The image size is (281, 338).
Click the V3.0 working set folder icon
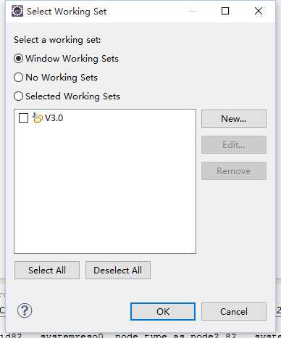point(38,118)
